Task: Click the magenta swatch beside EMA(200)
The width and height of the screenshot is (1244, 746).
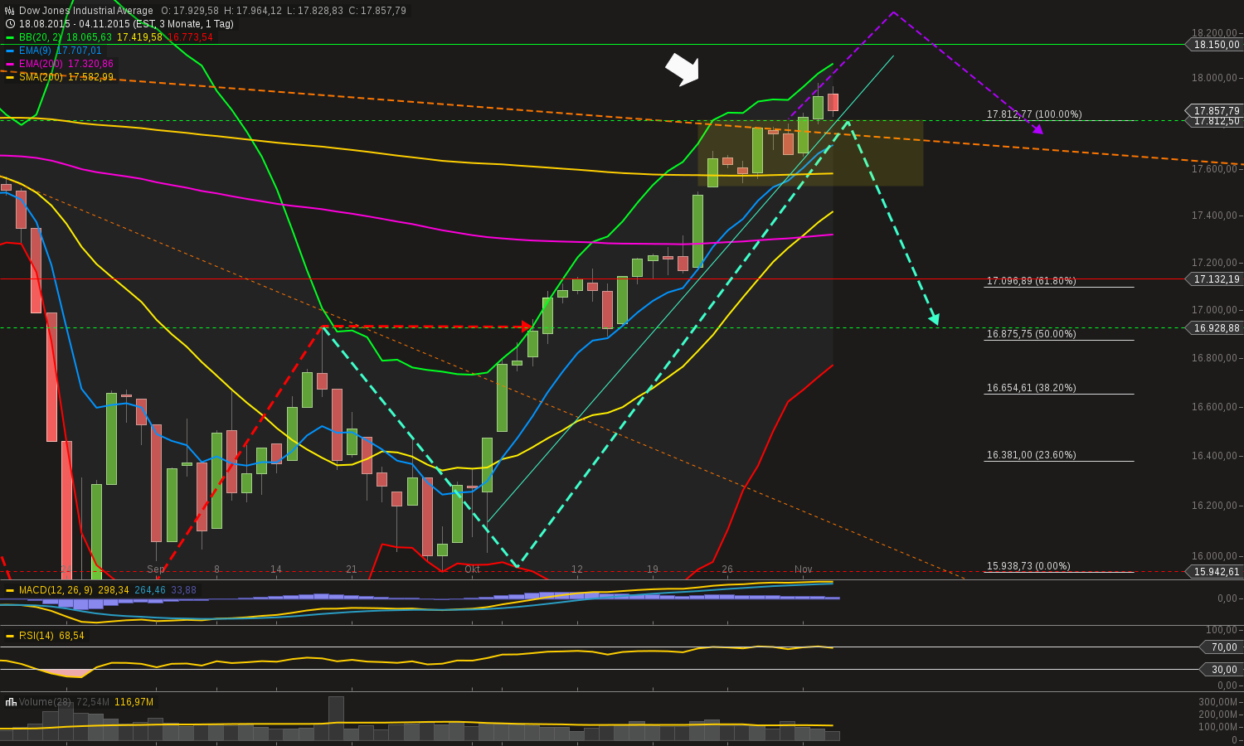Action: pos(10,64)
